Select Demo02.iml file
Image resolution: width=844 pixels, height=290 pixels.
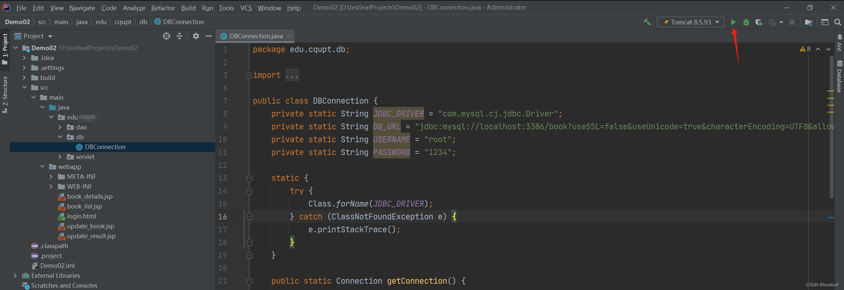tap(57, 266)
